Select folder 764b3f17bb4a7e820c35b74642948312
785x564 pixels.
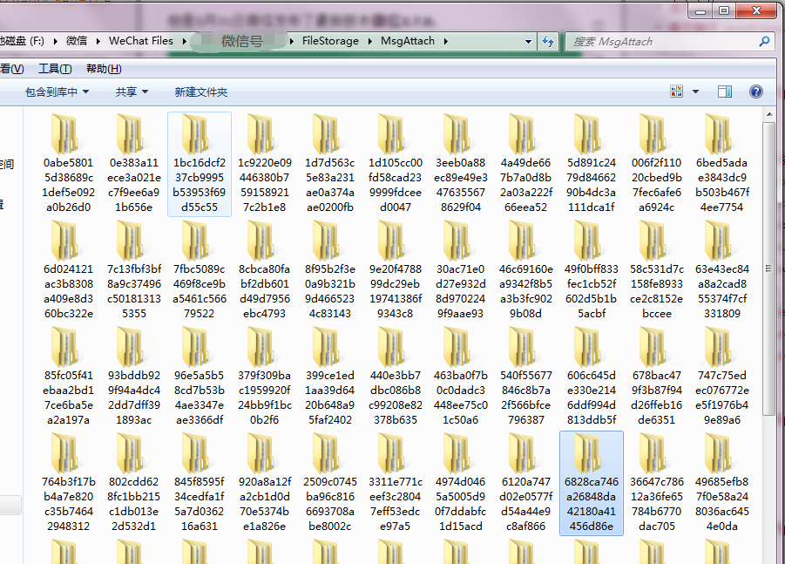click(x=68, y=483)
